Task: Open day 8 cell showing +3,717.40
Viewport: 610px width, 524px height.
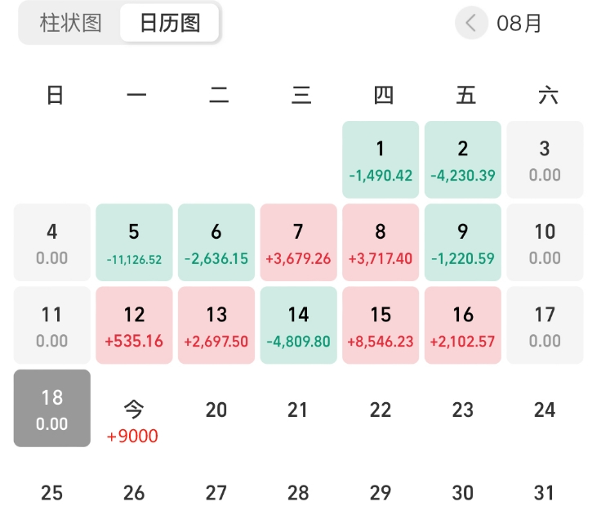Action: coord(381,242)
